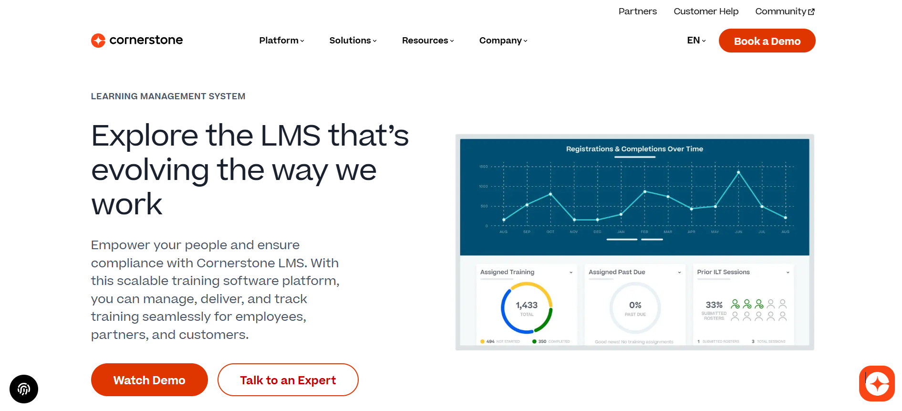This screenshot has height=411, width=902.
Task: Click the LEARNING MANAGEMENT SYSTEM label
Action: point(168,96)
